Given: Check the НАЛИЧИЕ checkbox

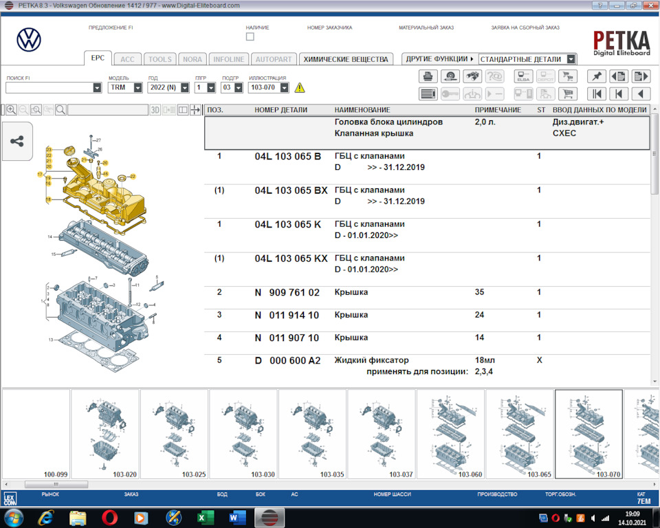Looking at the screenshot, I should 250,38.
